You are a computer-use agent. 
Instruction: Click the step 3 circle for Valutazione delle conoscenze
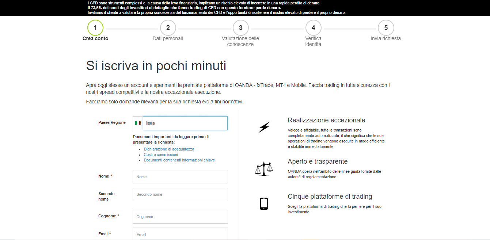click(x=241, y=27)
